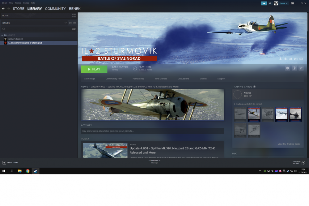This screenshot has width=309, height=206.
Task: Open Friends & Chat plus icon
Action: pyautogui.click(x=303, y=163)
